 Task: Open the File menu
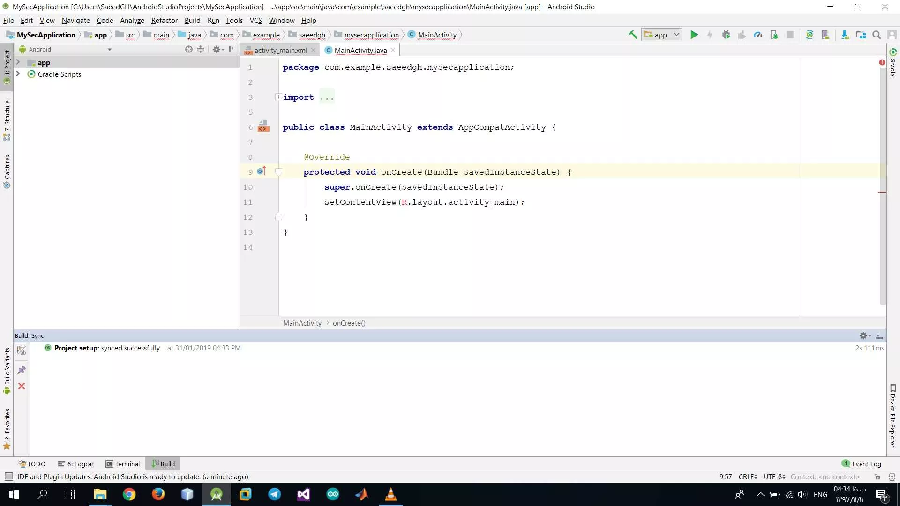pos(8,20)
